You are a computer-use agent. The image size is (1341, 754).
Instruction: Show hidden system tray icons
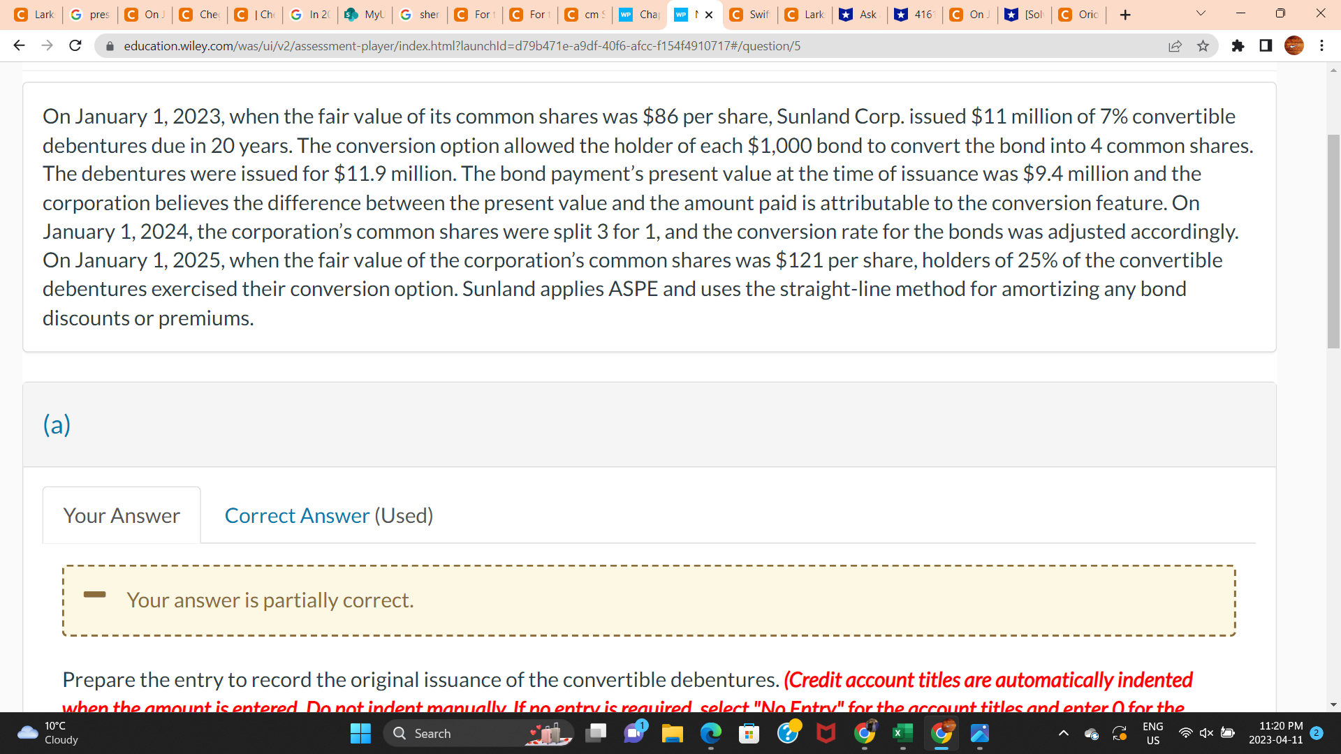pyautogui.click(x=1063, y=733)
